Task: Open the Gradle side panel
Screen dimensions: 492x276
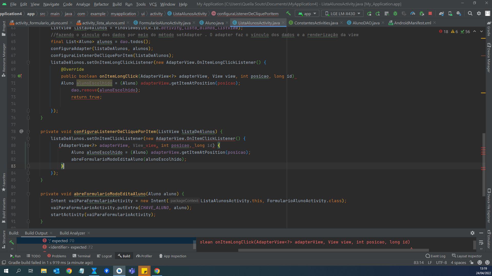Action: click(x=489, y=28)
